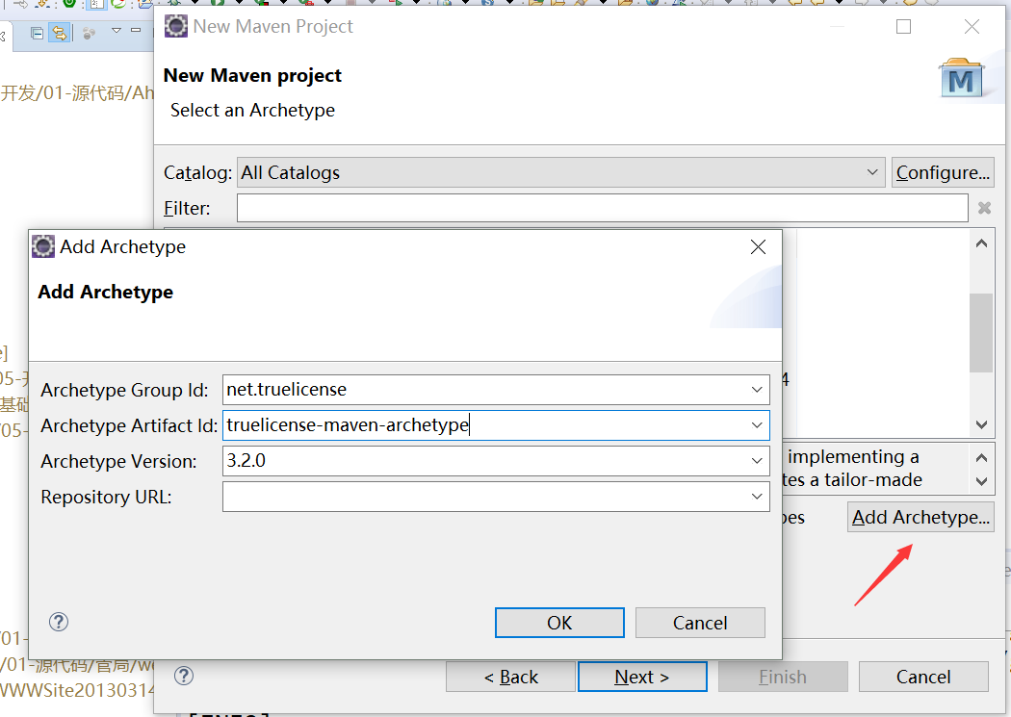Maximize the New Maven Project window
This screenshot has height=717, width=1011.
click(x=904, y=26)
